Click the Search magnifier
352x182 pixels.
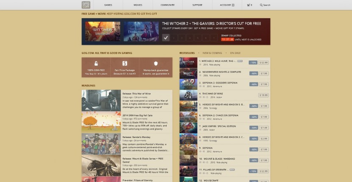click(261, 5)
